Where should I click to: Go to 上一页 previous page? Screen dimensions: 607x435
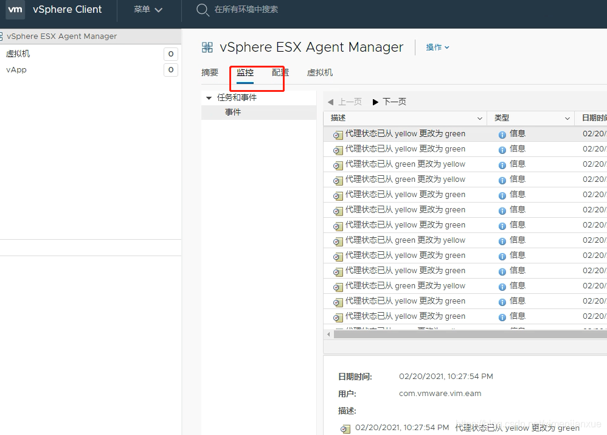(344, 102)
